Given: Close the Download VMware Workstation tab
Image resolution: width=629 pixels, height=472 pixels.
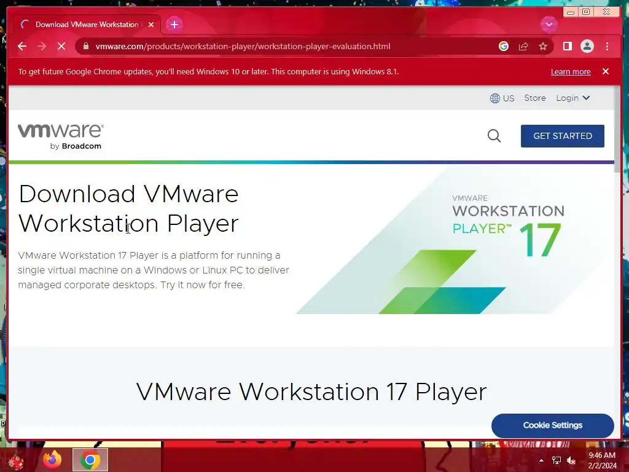Looking at the screenshot, I should 151,25.
